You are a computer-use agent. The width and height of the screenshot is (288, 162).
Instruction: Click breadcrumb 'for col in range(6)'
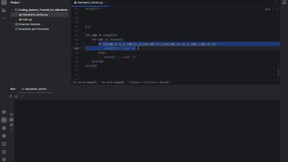click(x=113, y=82)
